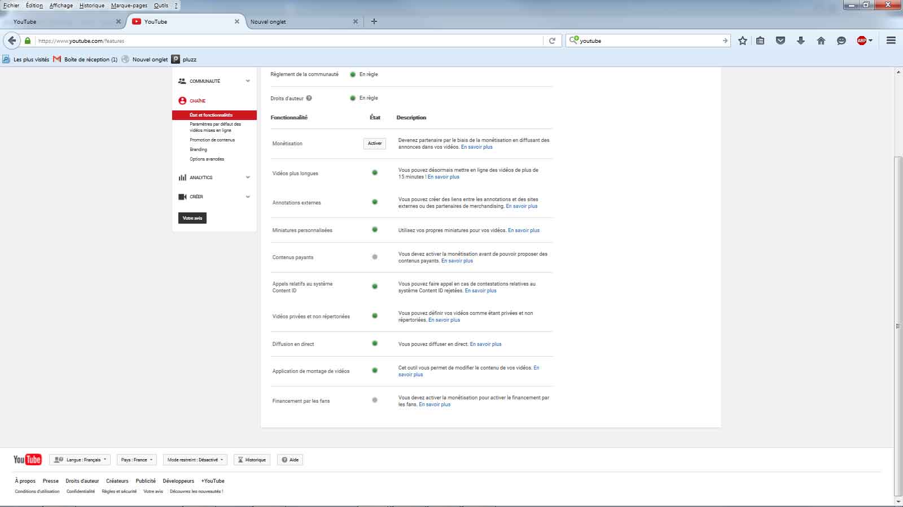Click the Nouvel onglet bookmark in the bookmarks bar
The image size is (903, 507).
tap(145, 59)
